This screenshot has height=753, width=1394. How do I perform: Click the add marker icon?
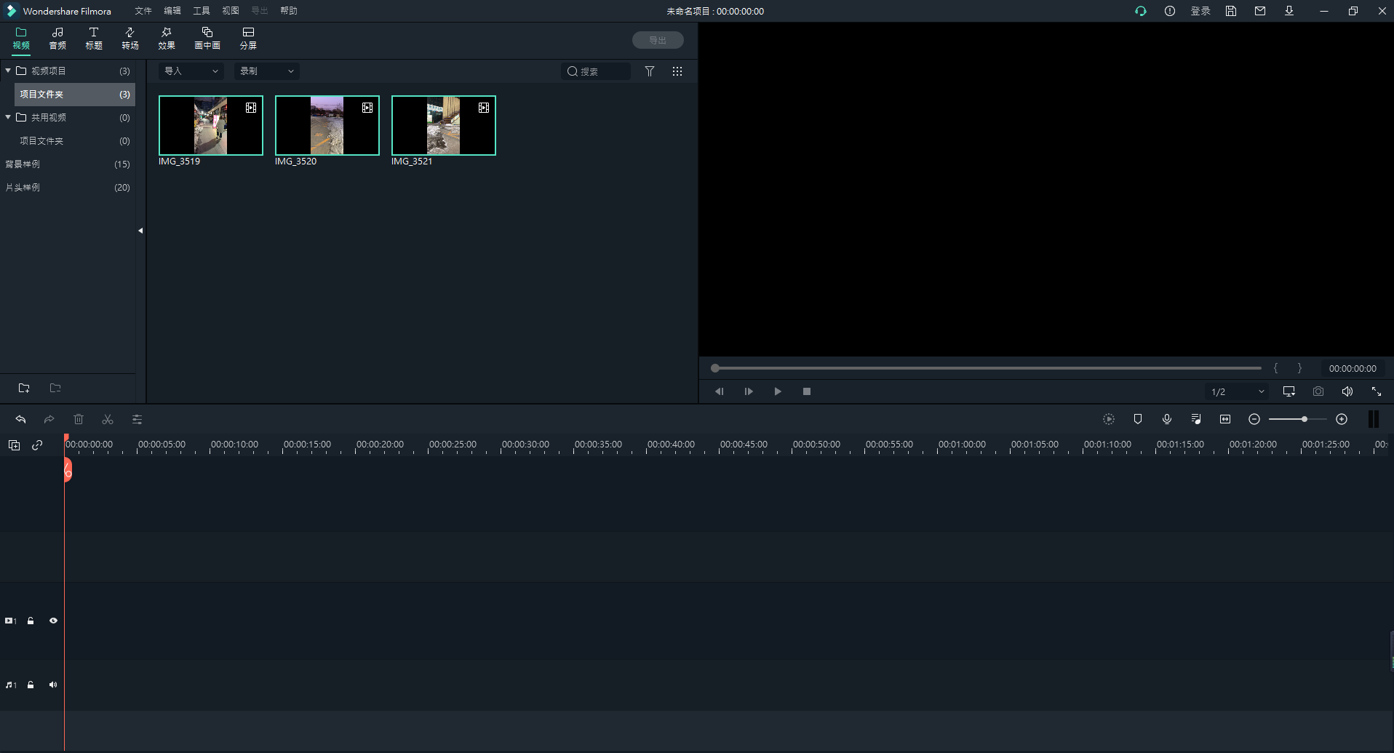click(x=1137, y=419)
